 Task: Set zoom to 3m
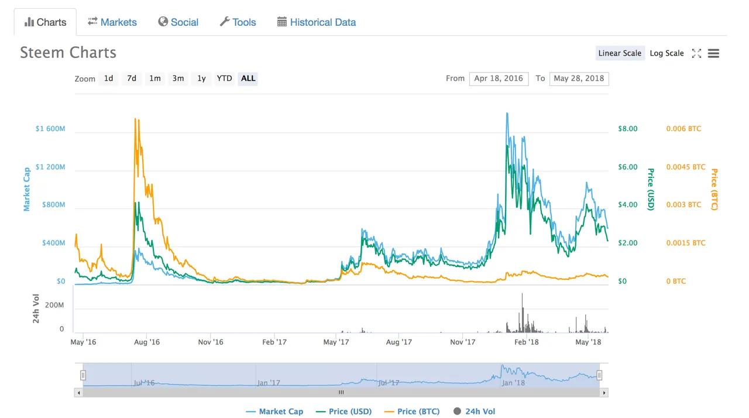coord(178,78)
